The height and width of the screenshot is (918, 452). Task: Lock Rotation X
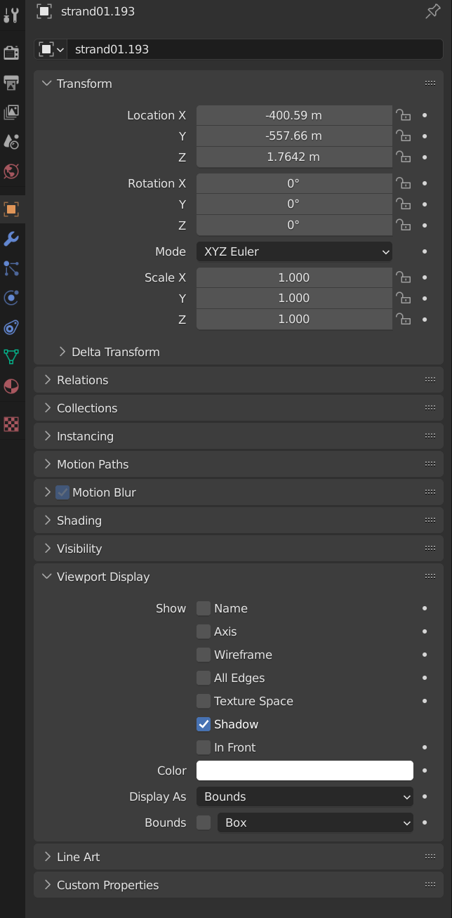(x=403, y=183)
